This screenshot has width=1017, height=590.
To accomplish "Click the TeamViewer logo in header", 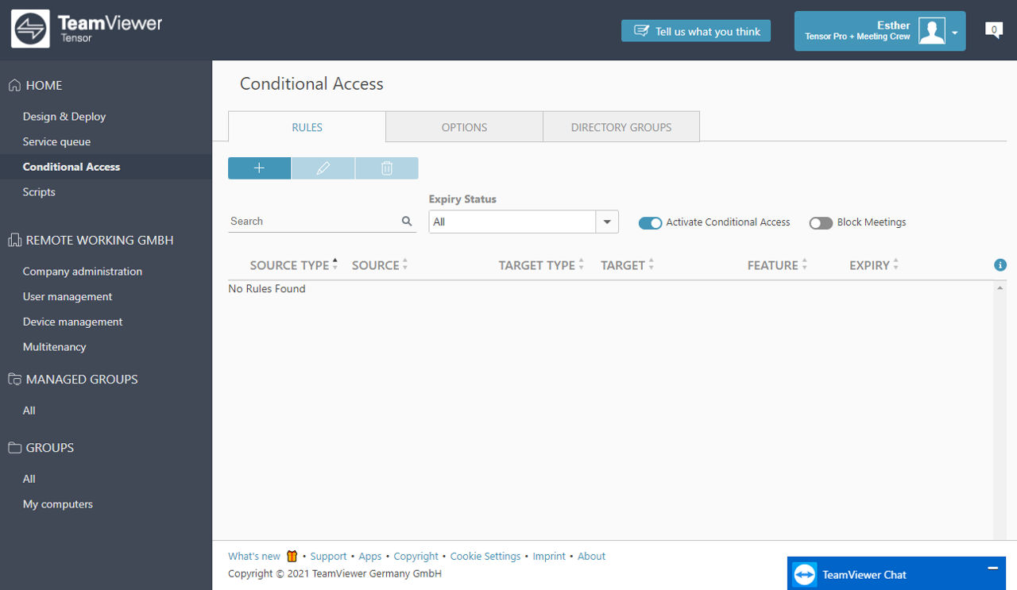I will pyautogui.click(x=31, y=30).
